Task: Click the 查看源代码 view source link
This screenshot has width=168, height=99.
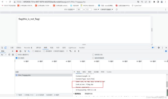Action: pos(89,94)
